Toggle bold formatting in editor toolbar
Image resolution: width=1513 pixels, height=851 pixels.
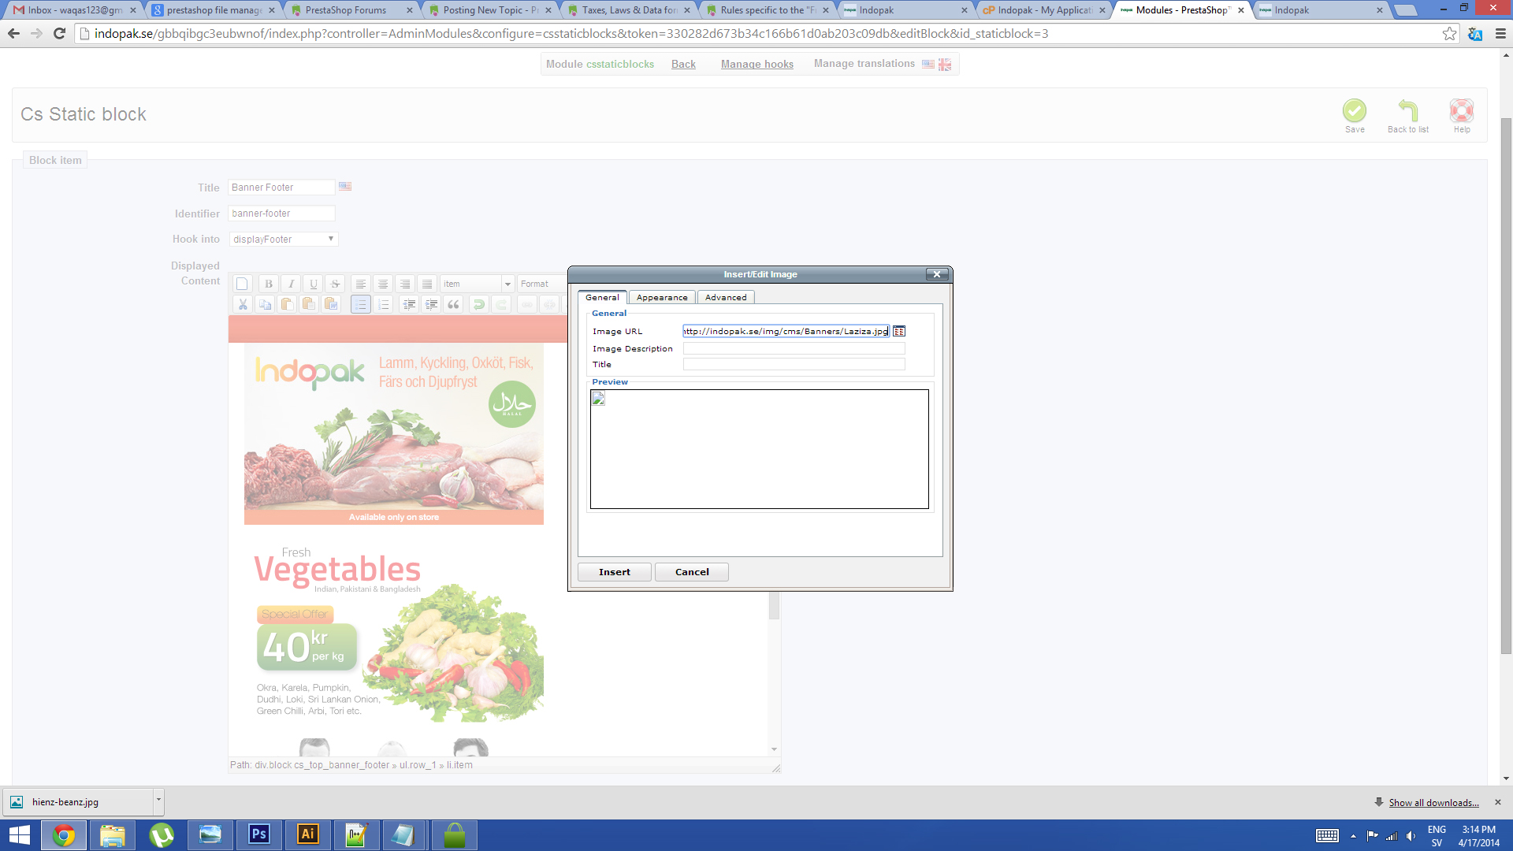[269, 284]
